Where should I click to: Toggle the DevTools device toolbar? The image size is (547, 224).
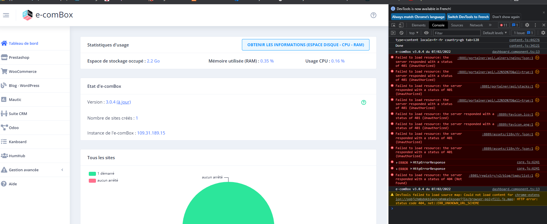401,25
